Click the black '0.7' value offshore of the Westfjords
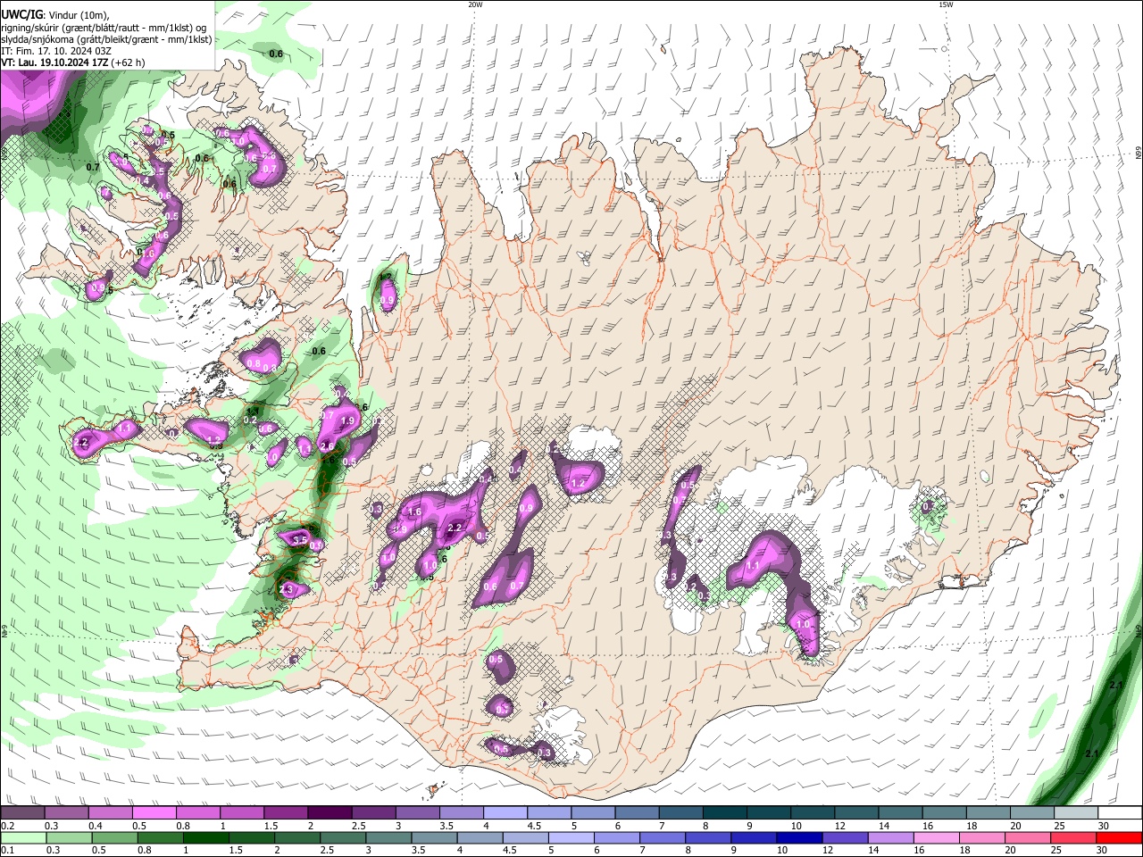 pyautogui.click(x=93, y=167)
